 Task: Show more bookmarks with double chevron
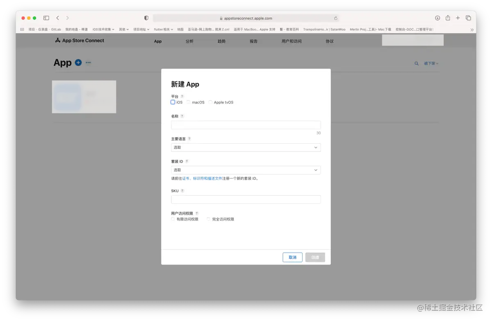[472, 30]
